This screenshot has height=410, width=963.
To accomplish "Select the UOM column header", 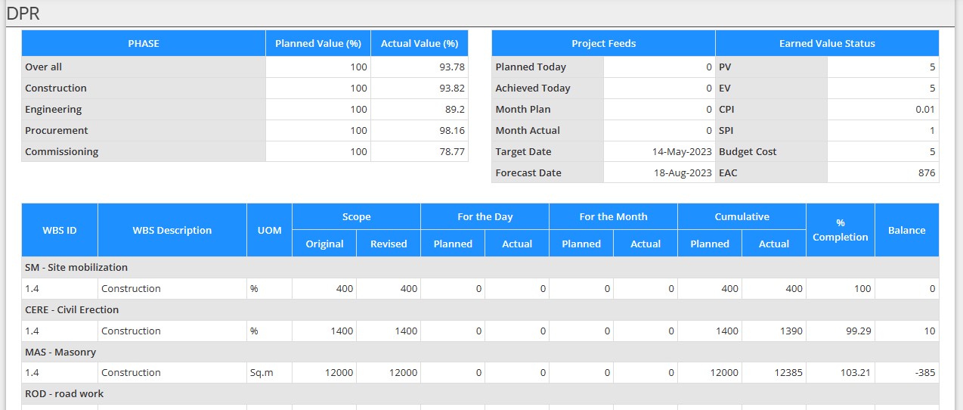I will [269, 231].
